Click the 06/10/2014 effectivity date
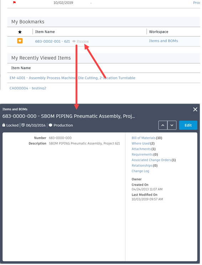Viewport: 202px width, 265px height. 36,125
